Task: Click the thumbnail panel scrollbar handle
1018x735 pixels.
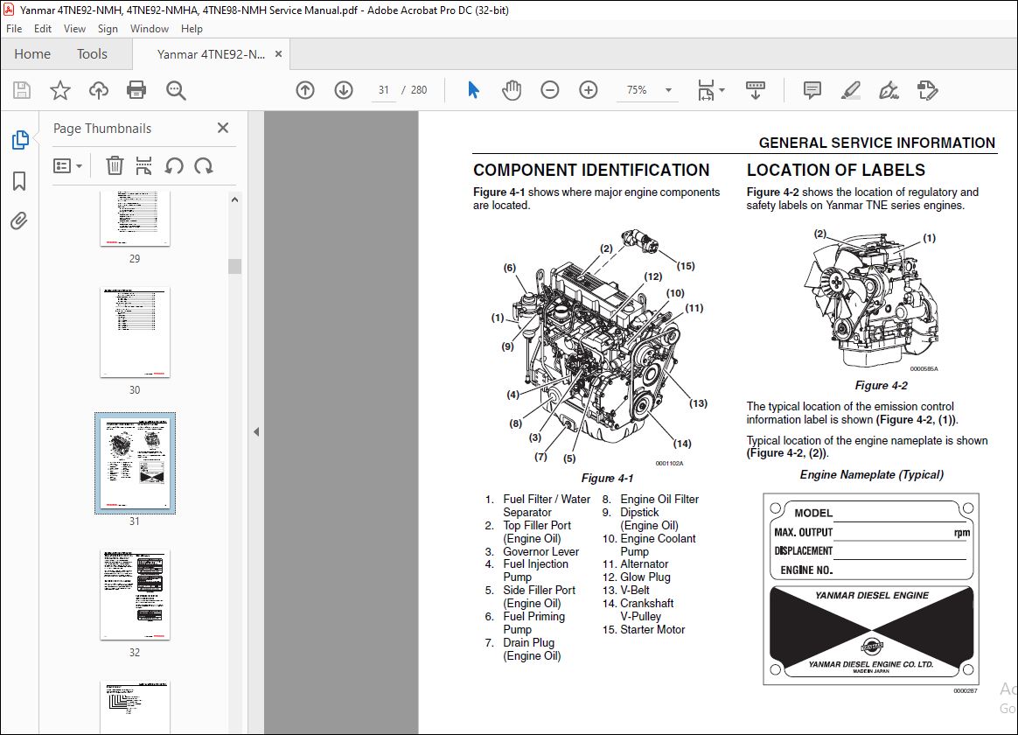Action: pos(235,266)
